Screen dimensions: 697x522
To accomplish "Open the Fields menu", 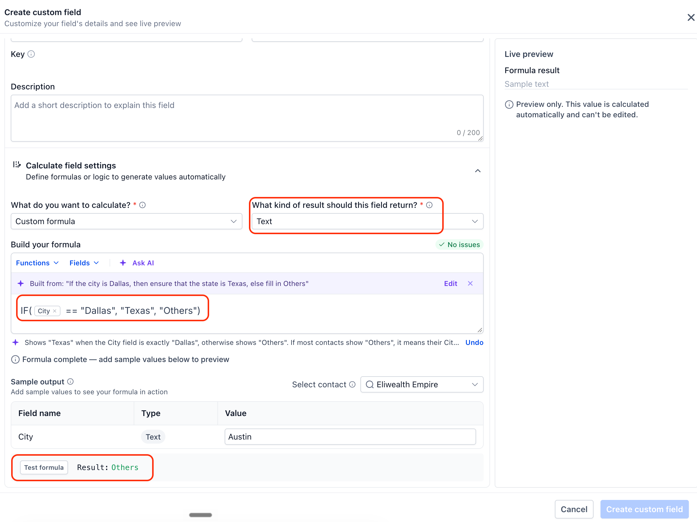I will click(x=84, y=263).
